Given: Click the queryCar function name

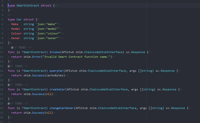Looking at the screenshot, I should point(56,71).
